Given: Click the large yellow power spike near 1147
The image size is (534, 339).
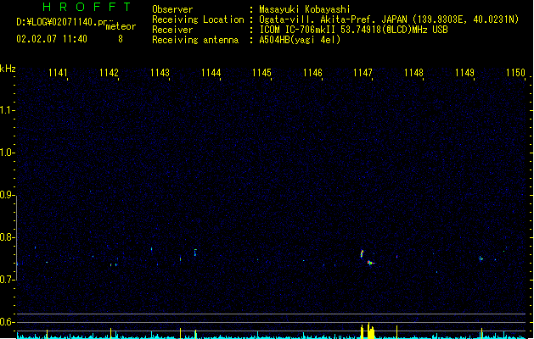Looking at the screenshot, I should coord(369,331).
